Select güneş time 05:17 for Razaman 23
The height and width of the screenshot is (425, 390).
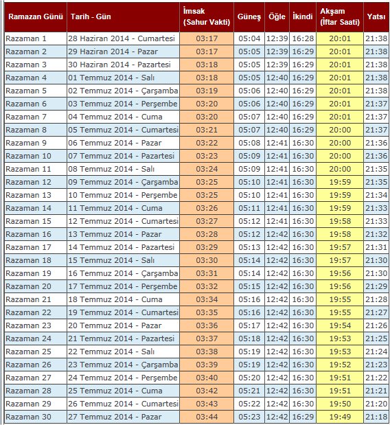coord(249,325)
